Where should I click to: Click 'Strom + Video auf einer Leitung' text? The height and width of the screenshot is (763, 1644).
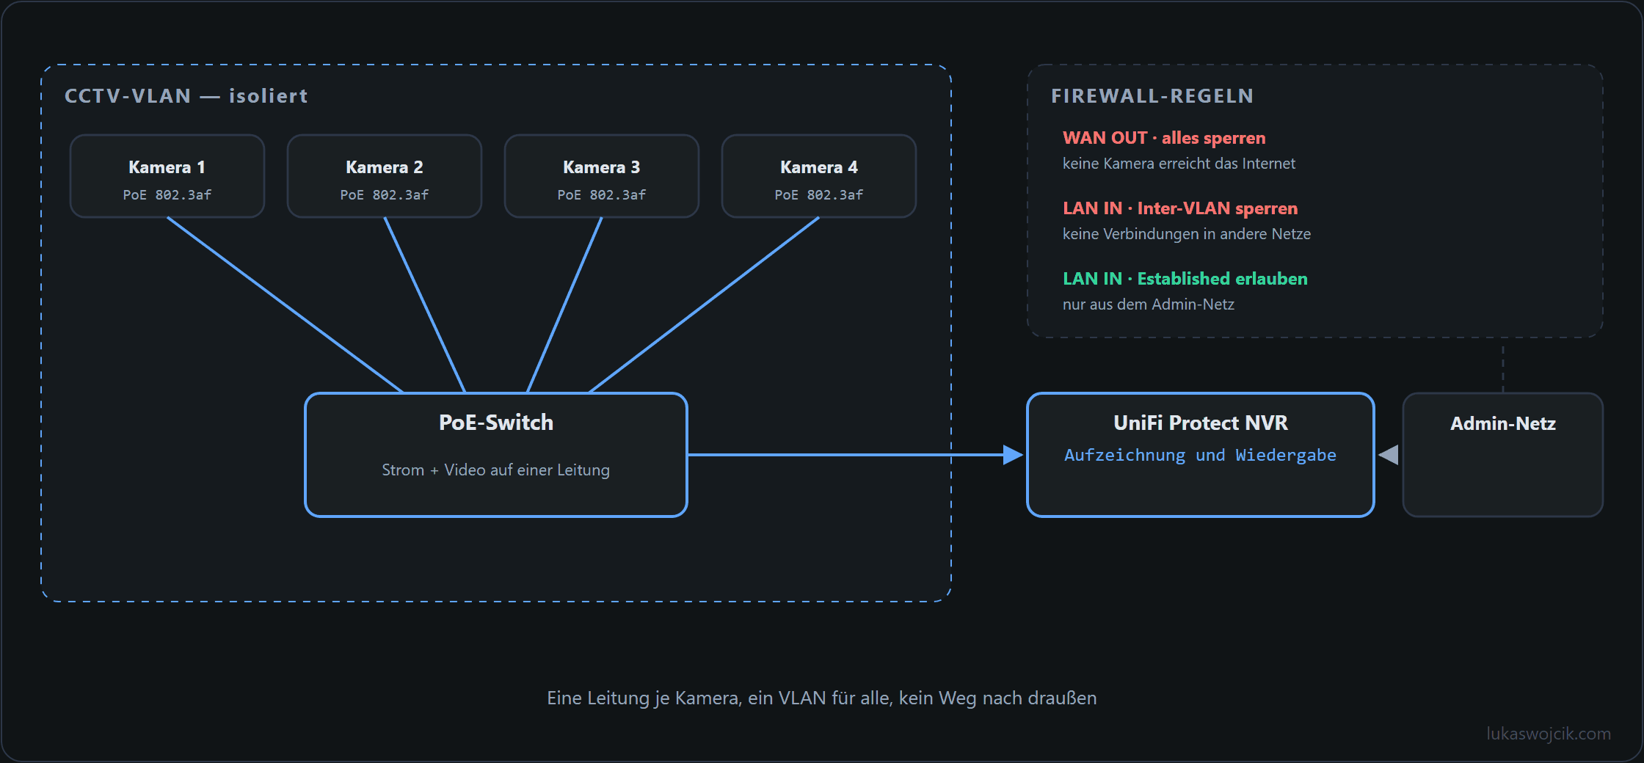pos(496,470)
